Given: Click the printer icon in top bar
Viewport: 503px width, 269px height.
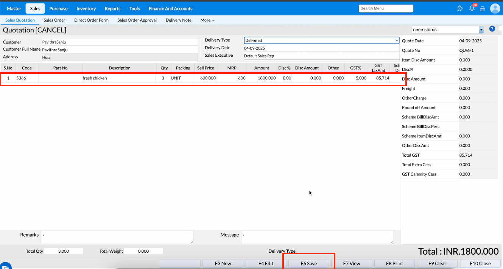Looking at the screenshot, I should point(483,8).
